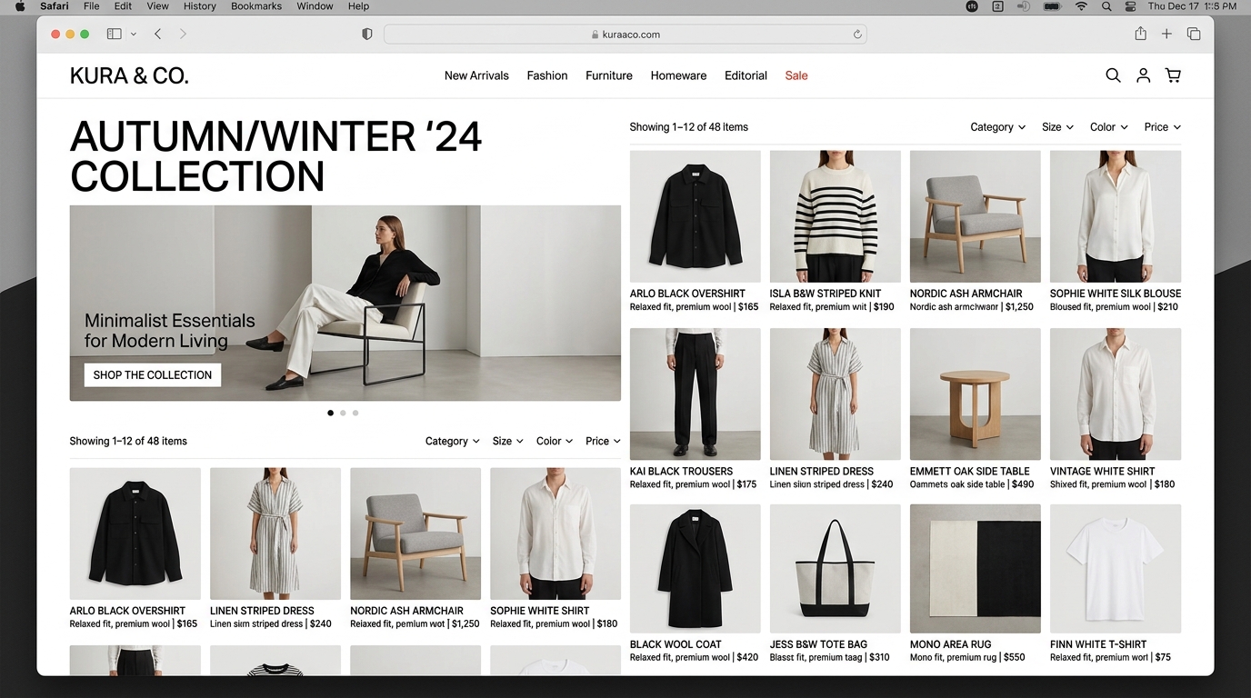Open Spotlight search in the menu bar
This screenshot has width=1251, height=698.
point(1106,6)
